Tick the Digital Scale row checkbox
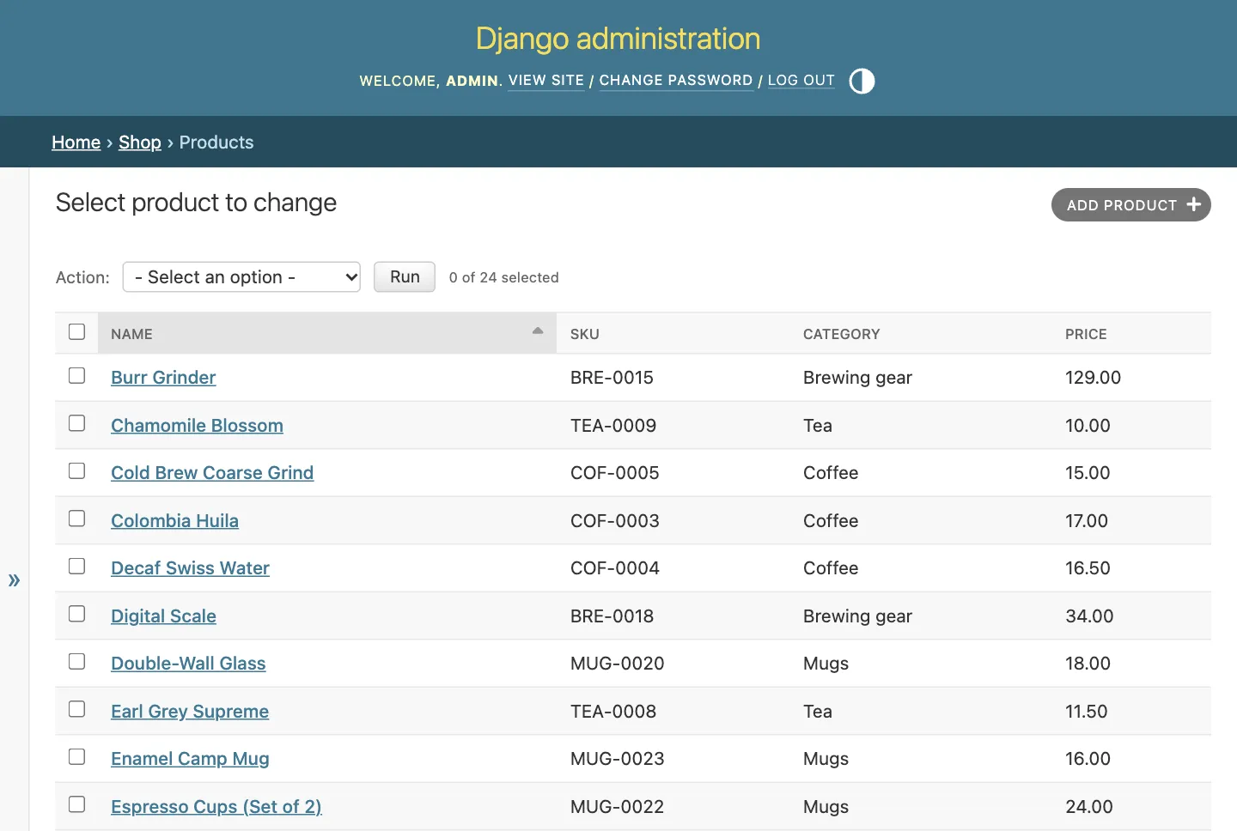The height and width of the screenshot is (831, 1237). [77, 614]
